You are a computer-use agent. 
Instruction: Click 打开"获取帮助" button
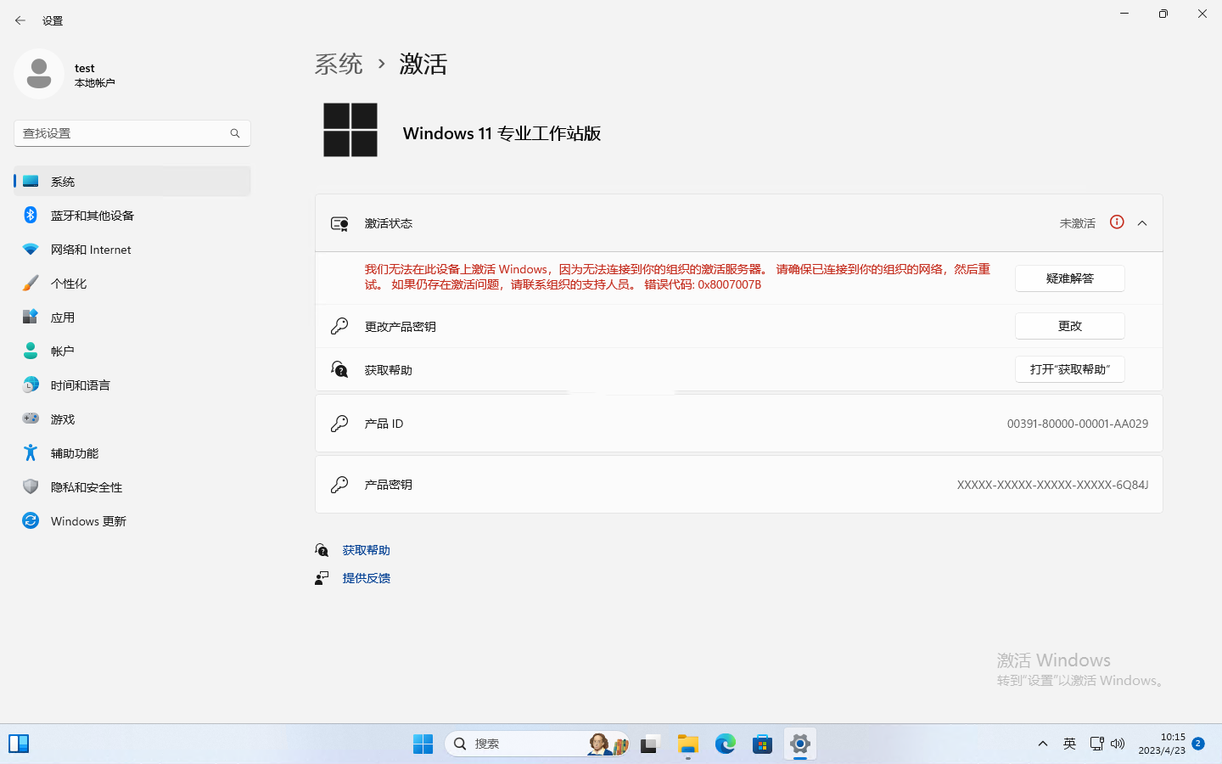(1070, 369)
